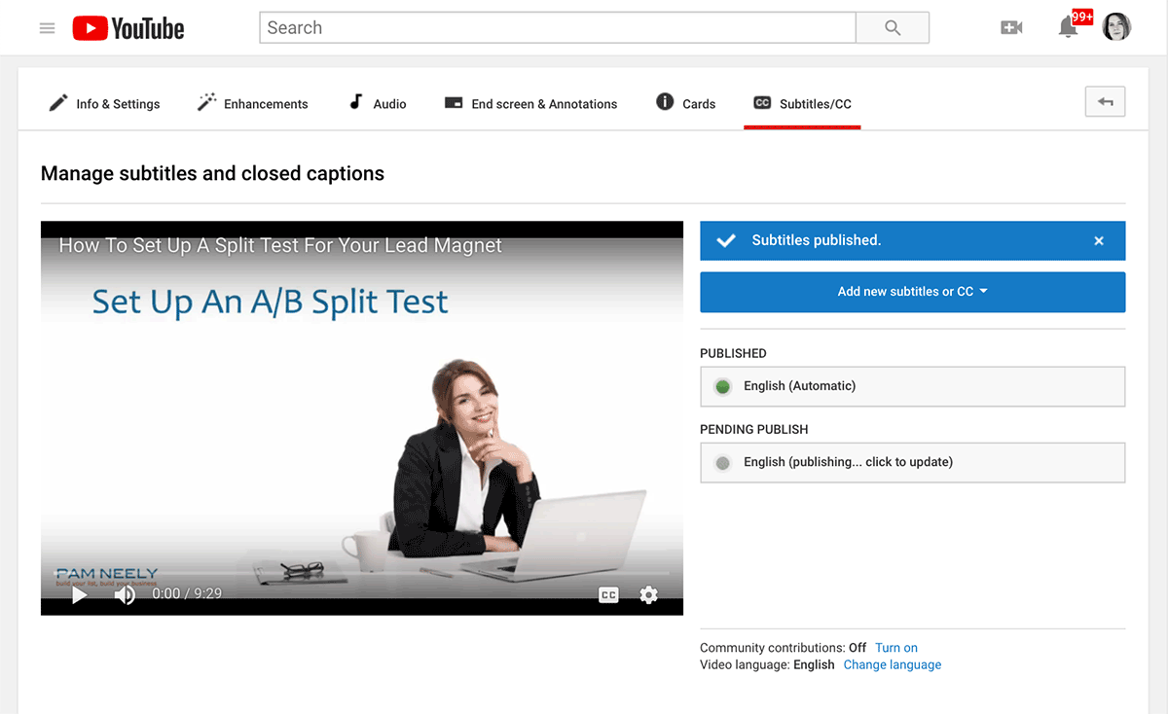The width and height of the screenshot is (1168, 714).
Task: Open pending English publishing track
Action: click(912, 462)
